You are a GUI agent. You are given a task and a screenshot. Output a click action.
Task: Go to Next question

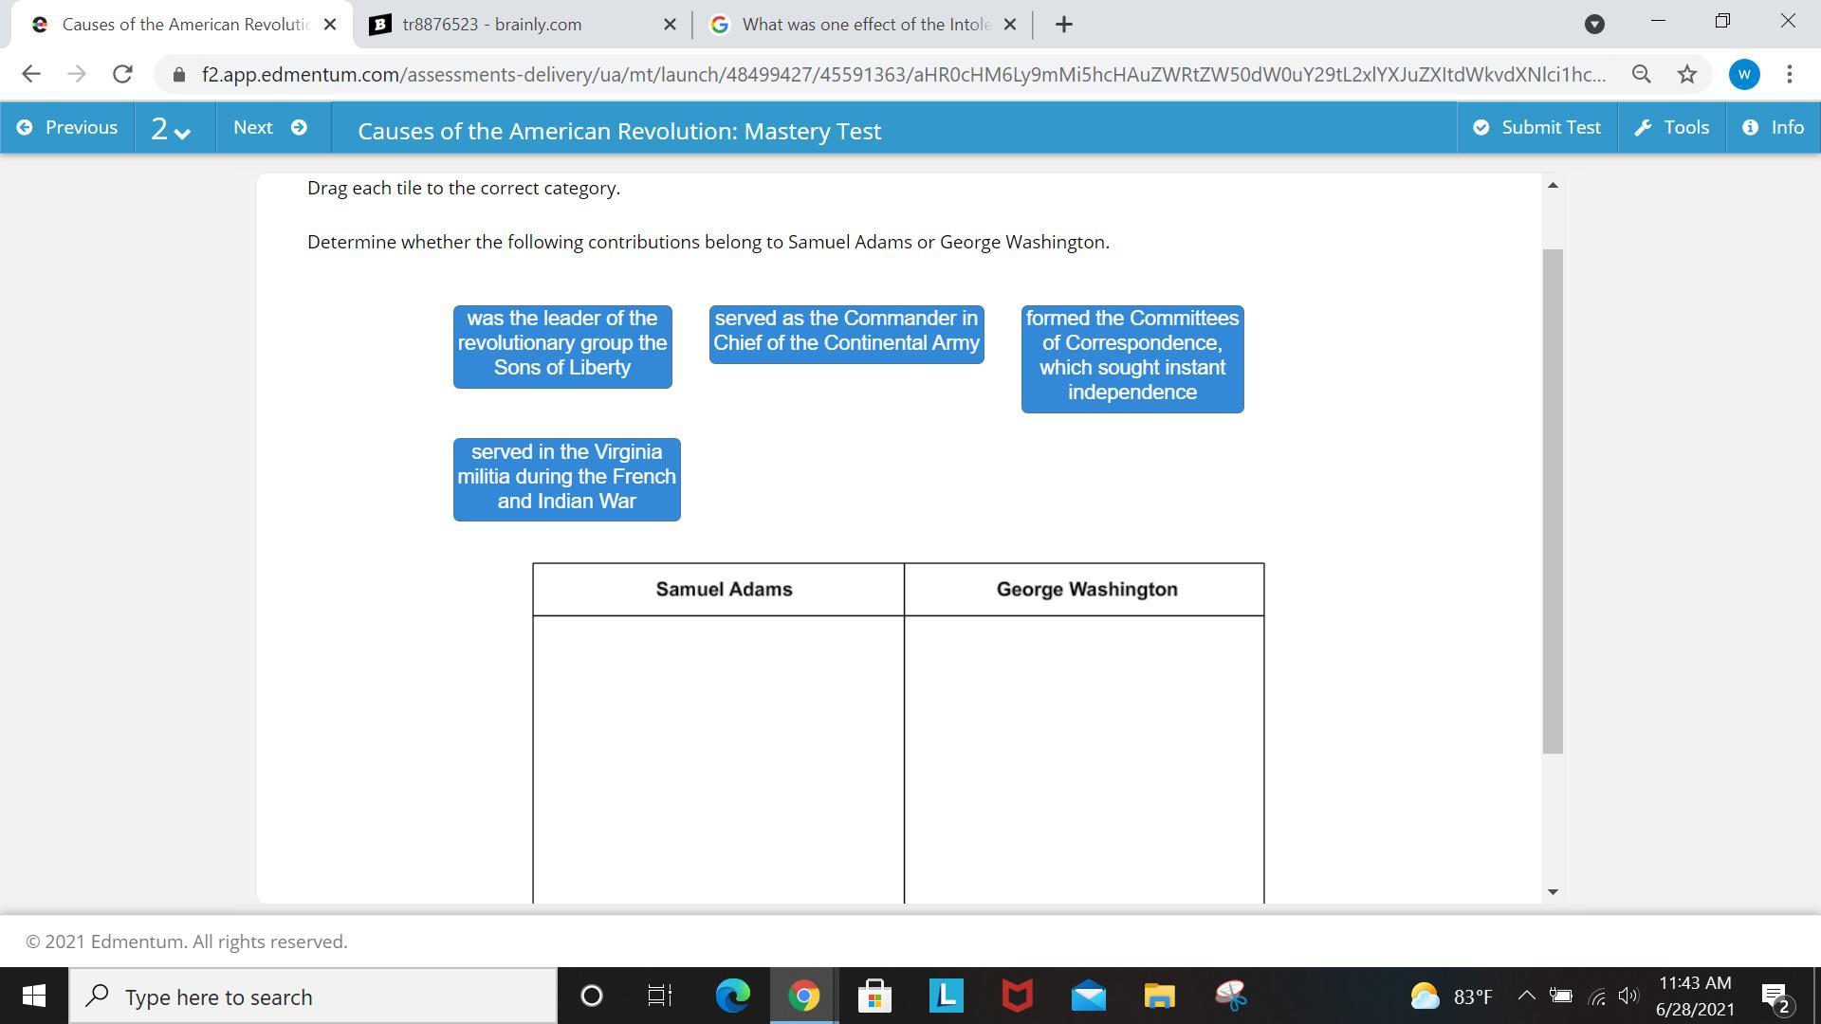(270, 128)
